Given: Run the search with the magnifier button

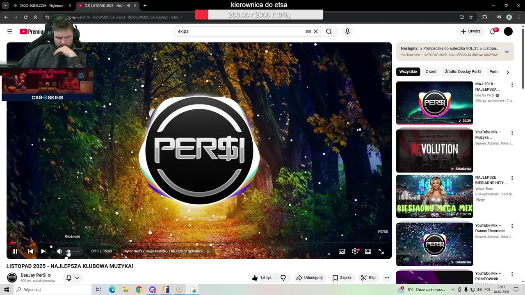Looking at the screenshot, I should (329, 32).
